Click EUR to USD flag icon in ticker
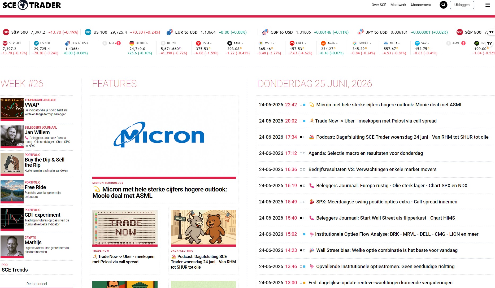 pos(170,32)
